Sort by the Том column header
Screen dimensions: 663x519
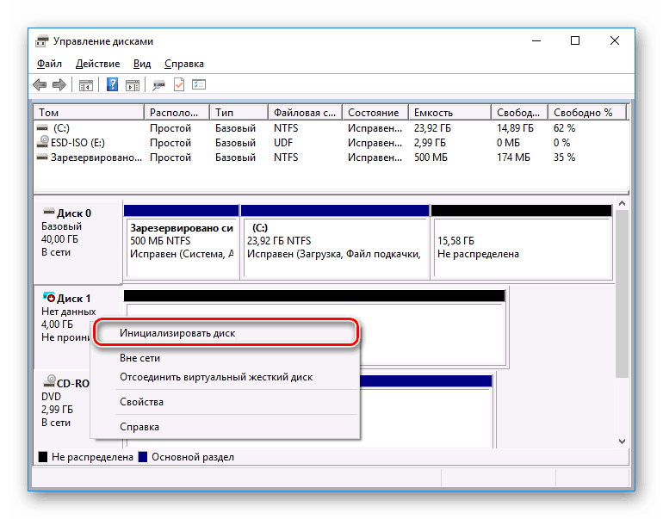tap(89, 113)
